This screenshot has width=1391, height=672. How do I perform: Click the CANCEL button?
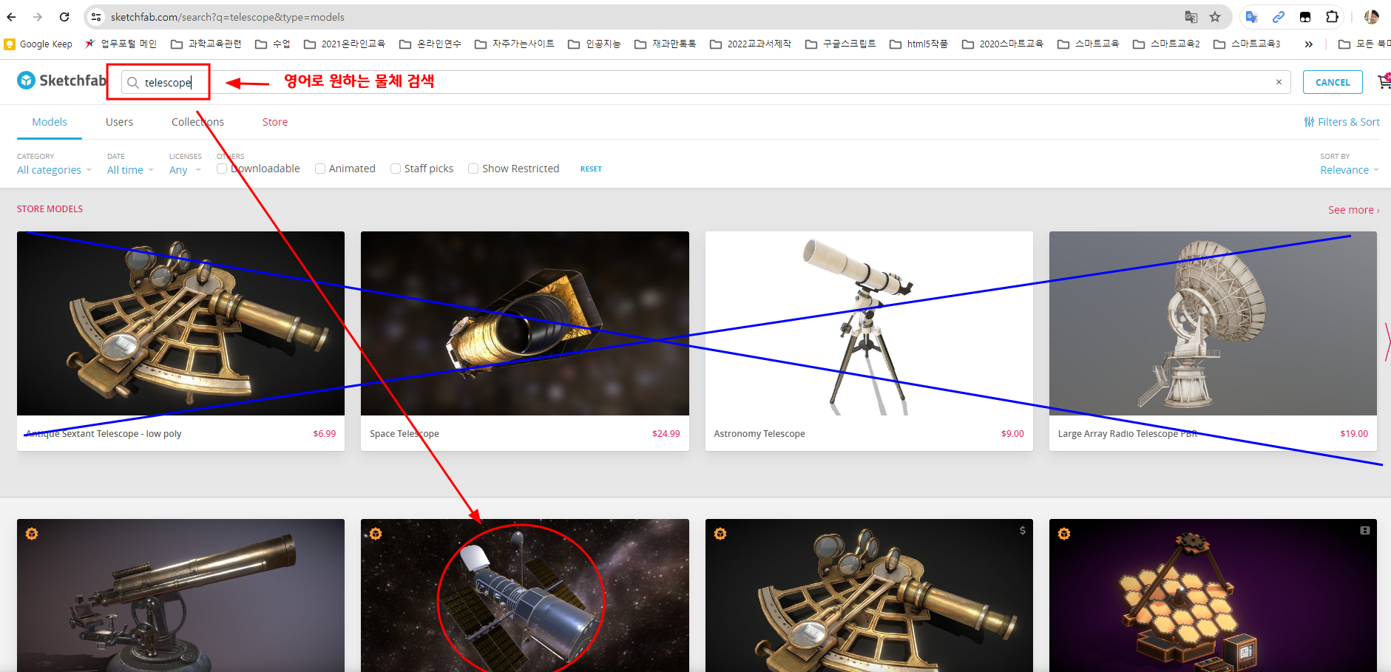[x=1333, y=82]
